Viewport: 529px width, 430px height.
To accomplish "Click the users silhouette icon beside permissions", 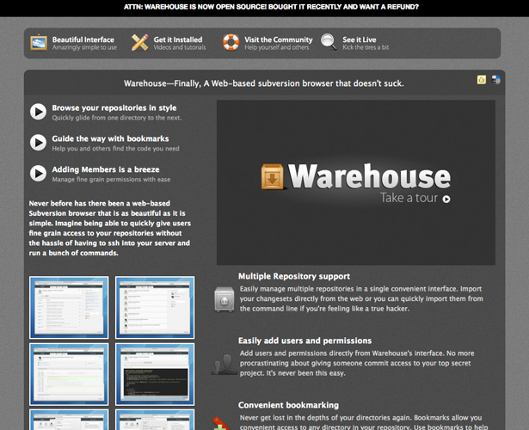I will tap(224, 365).
